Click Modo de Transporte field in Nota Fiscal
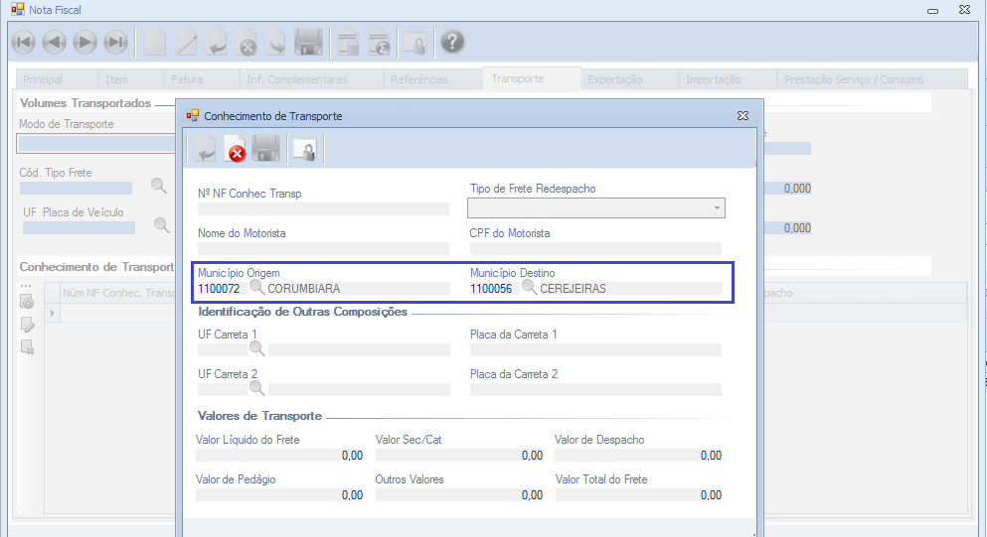This screenshot has height=537, width=987. click(95, 143)
